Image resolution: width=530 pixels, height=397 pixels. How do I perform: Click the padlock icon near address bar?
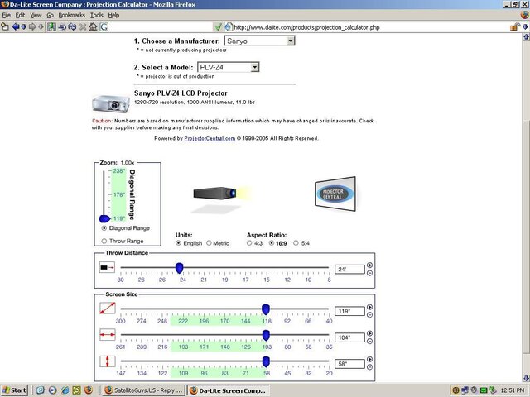[x=514, y=27]
